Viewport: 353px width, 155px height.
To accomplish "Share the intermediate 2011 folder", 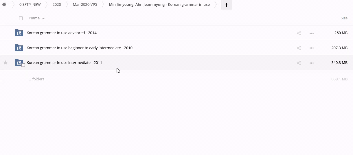I will point(299,63).
